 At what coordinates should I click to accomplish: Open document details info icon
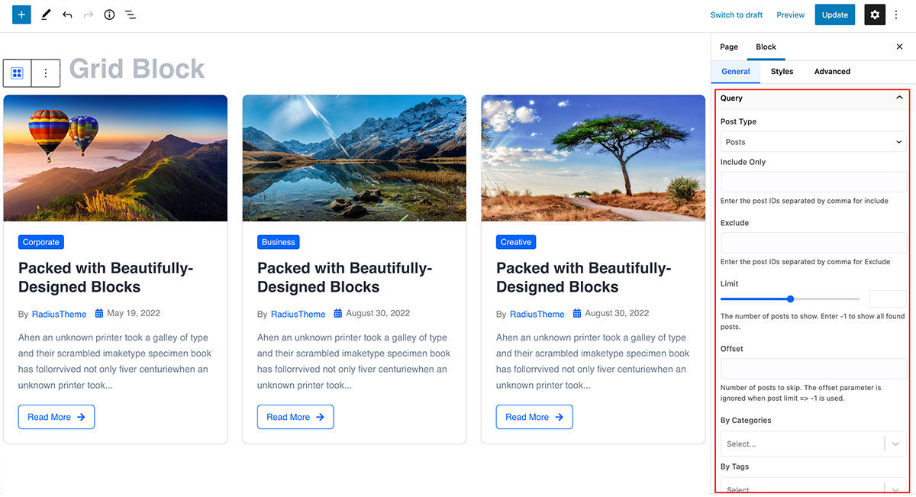point(109,15)
